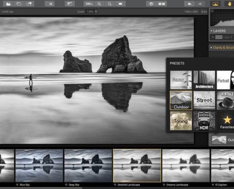Select the crop scissors tool
Viewport: 234px width, 189px height.
coord(51,4)
